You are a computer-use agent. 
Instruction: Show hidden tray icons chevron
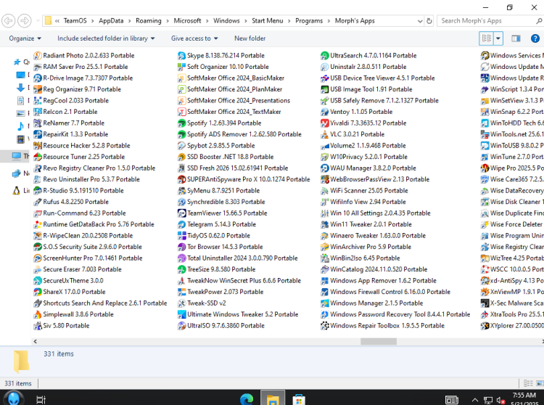coord(475,400)
